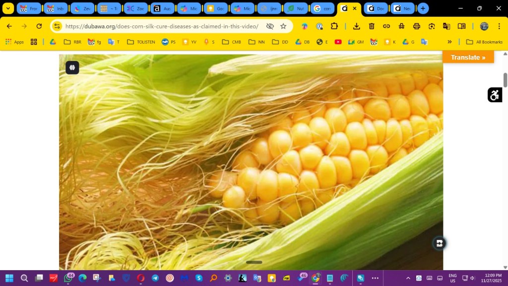Click the floating share button at bottom right
508x286 pixels.
pyautogui.click(x=439, y=243)
